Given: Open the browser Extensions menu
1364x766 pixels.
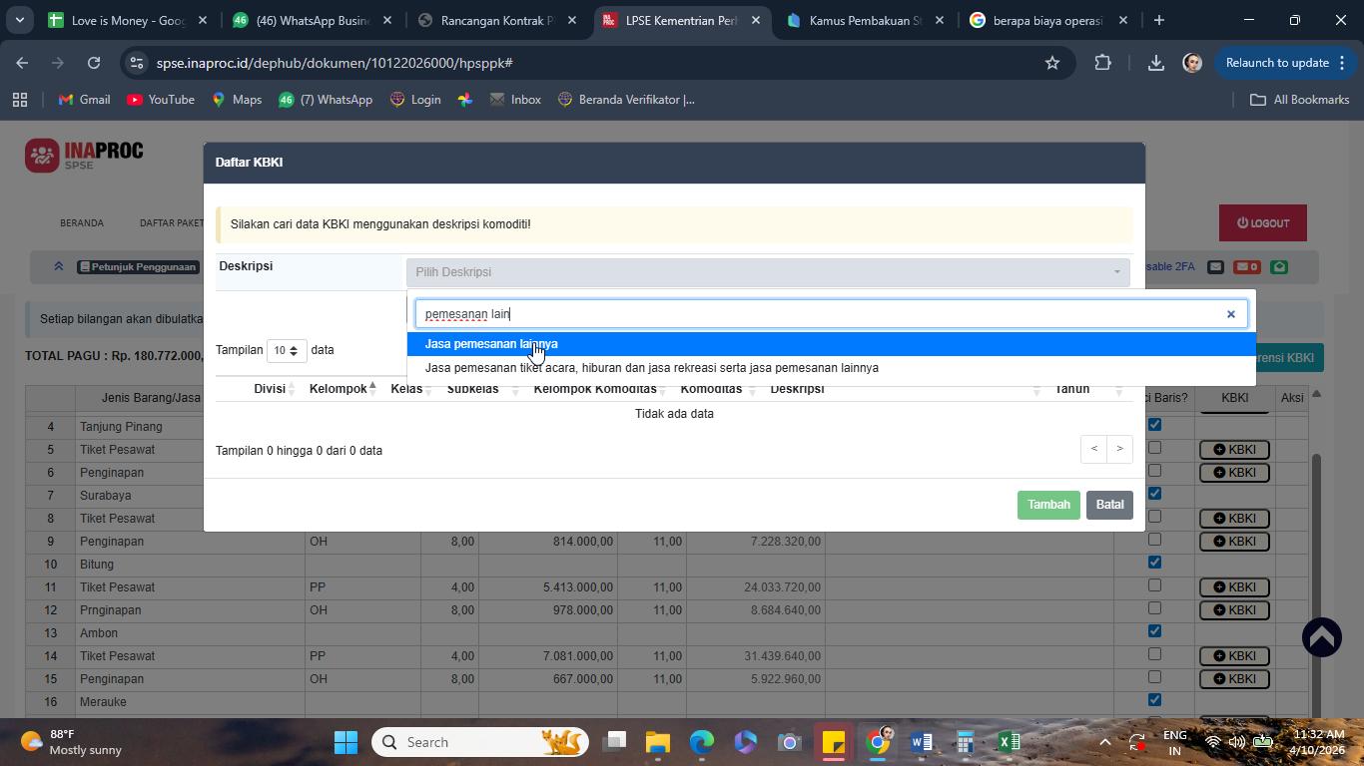Looking at the screenshot, I should tap(1102, 63).
